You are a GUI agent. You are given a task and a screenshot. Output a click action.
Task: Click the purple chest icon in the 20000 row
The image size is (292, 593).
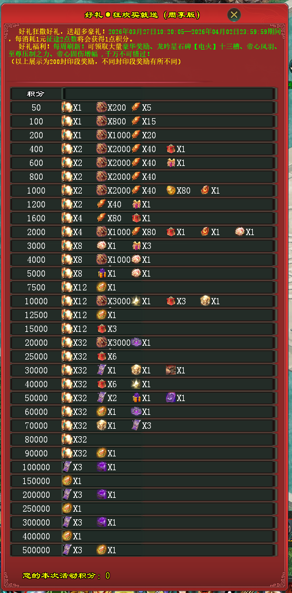136,343
